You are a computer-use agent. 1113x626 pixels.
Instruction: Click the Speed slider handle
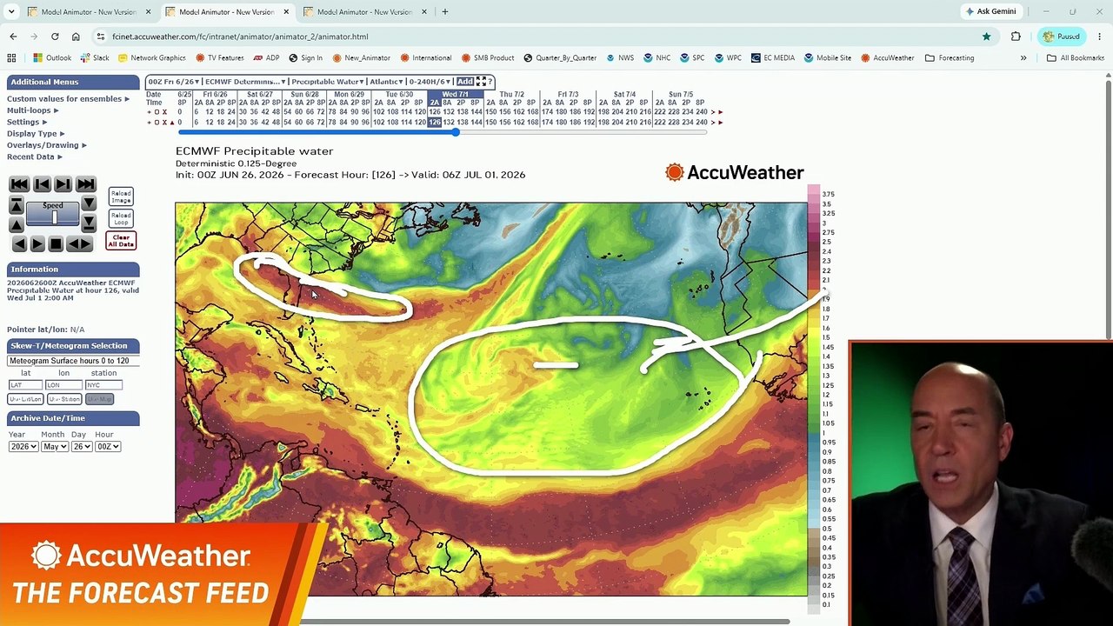tap(55, 217)
